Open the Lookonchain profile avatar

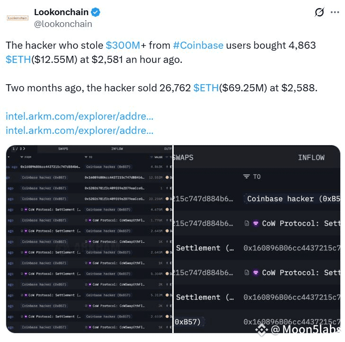pos(18,18)
